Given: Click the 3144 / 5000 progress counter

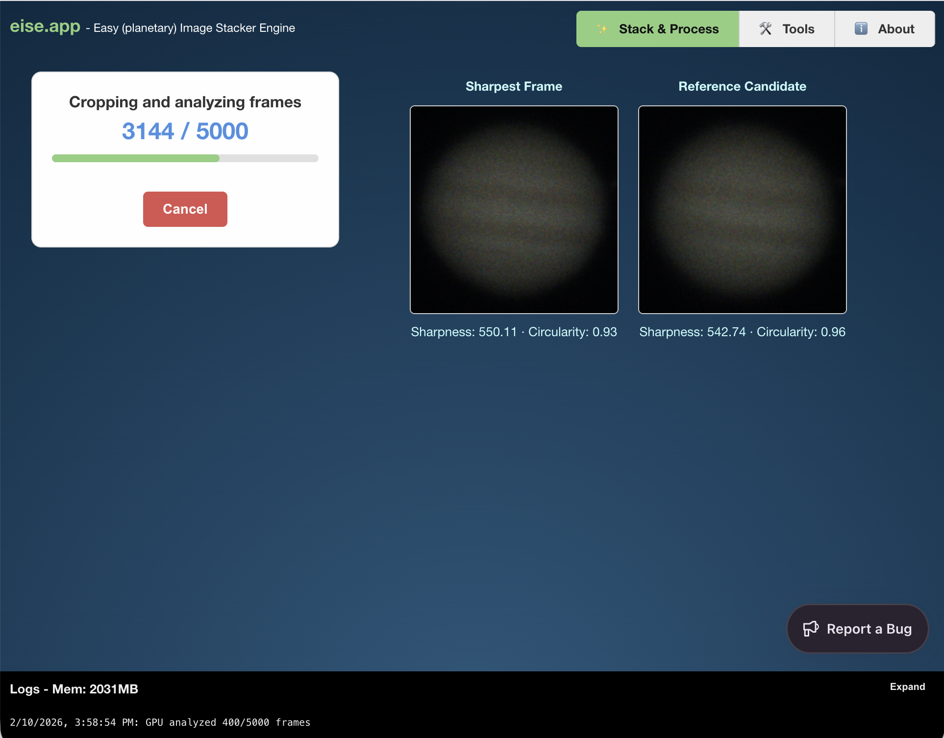Looking at the screenshot, I should [x=185, y=130].
